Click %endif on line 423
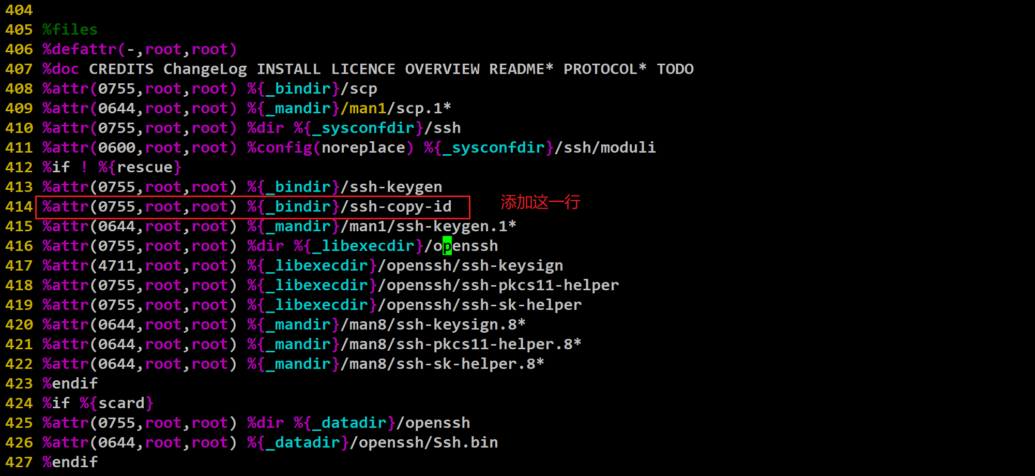The width and height of the screenshot is (1035, 476). (x=70, y=384)
